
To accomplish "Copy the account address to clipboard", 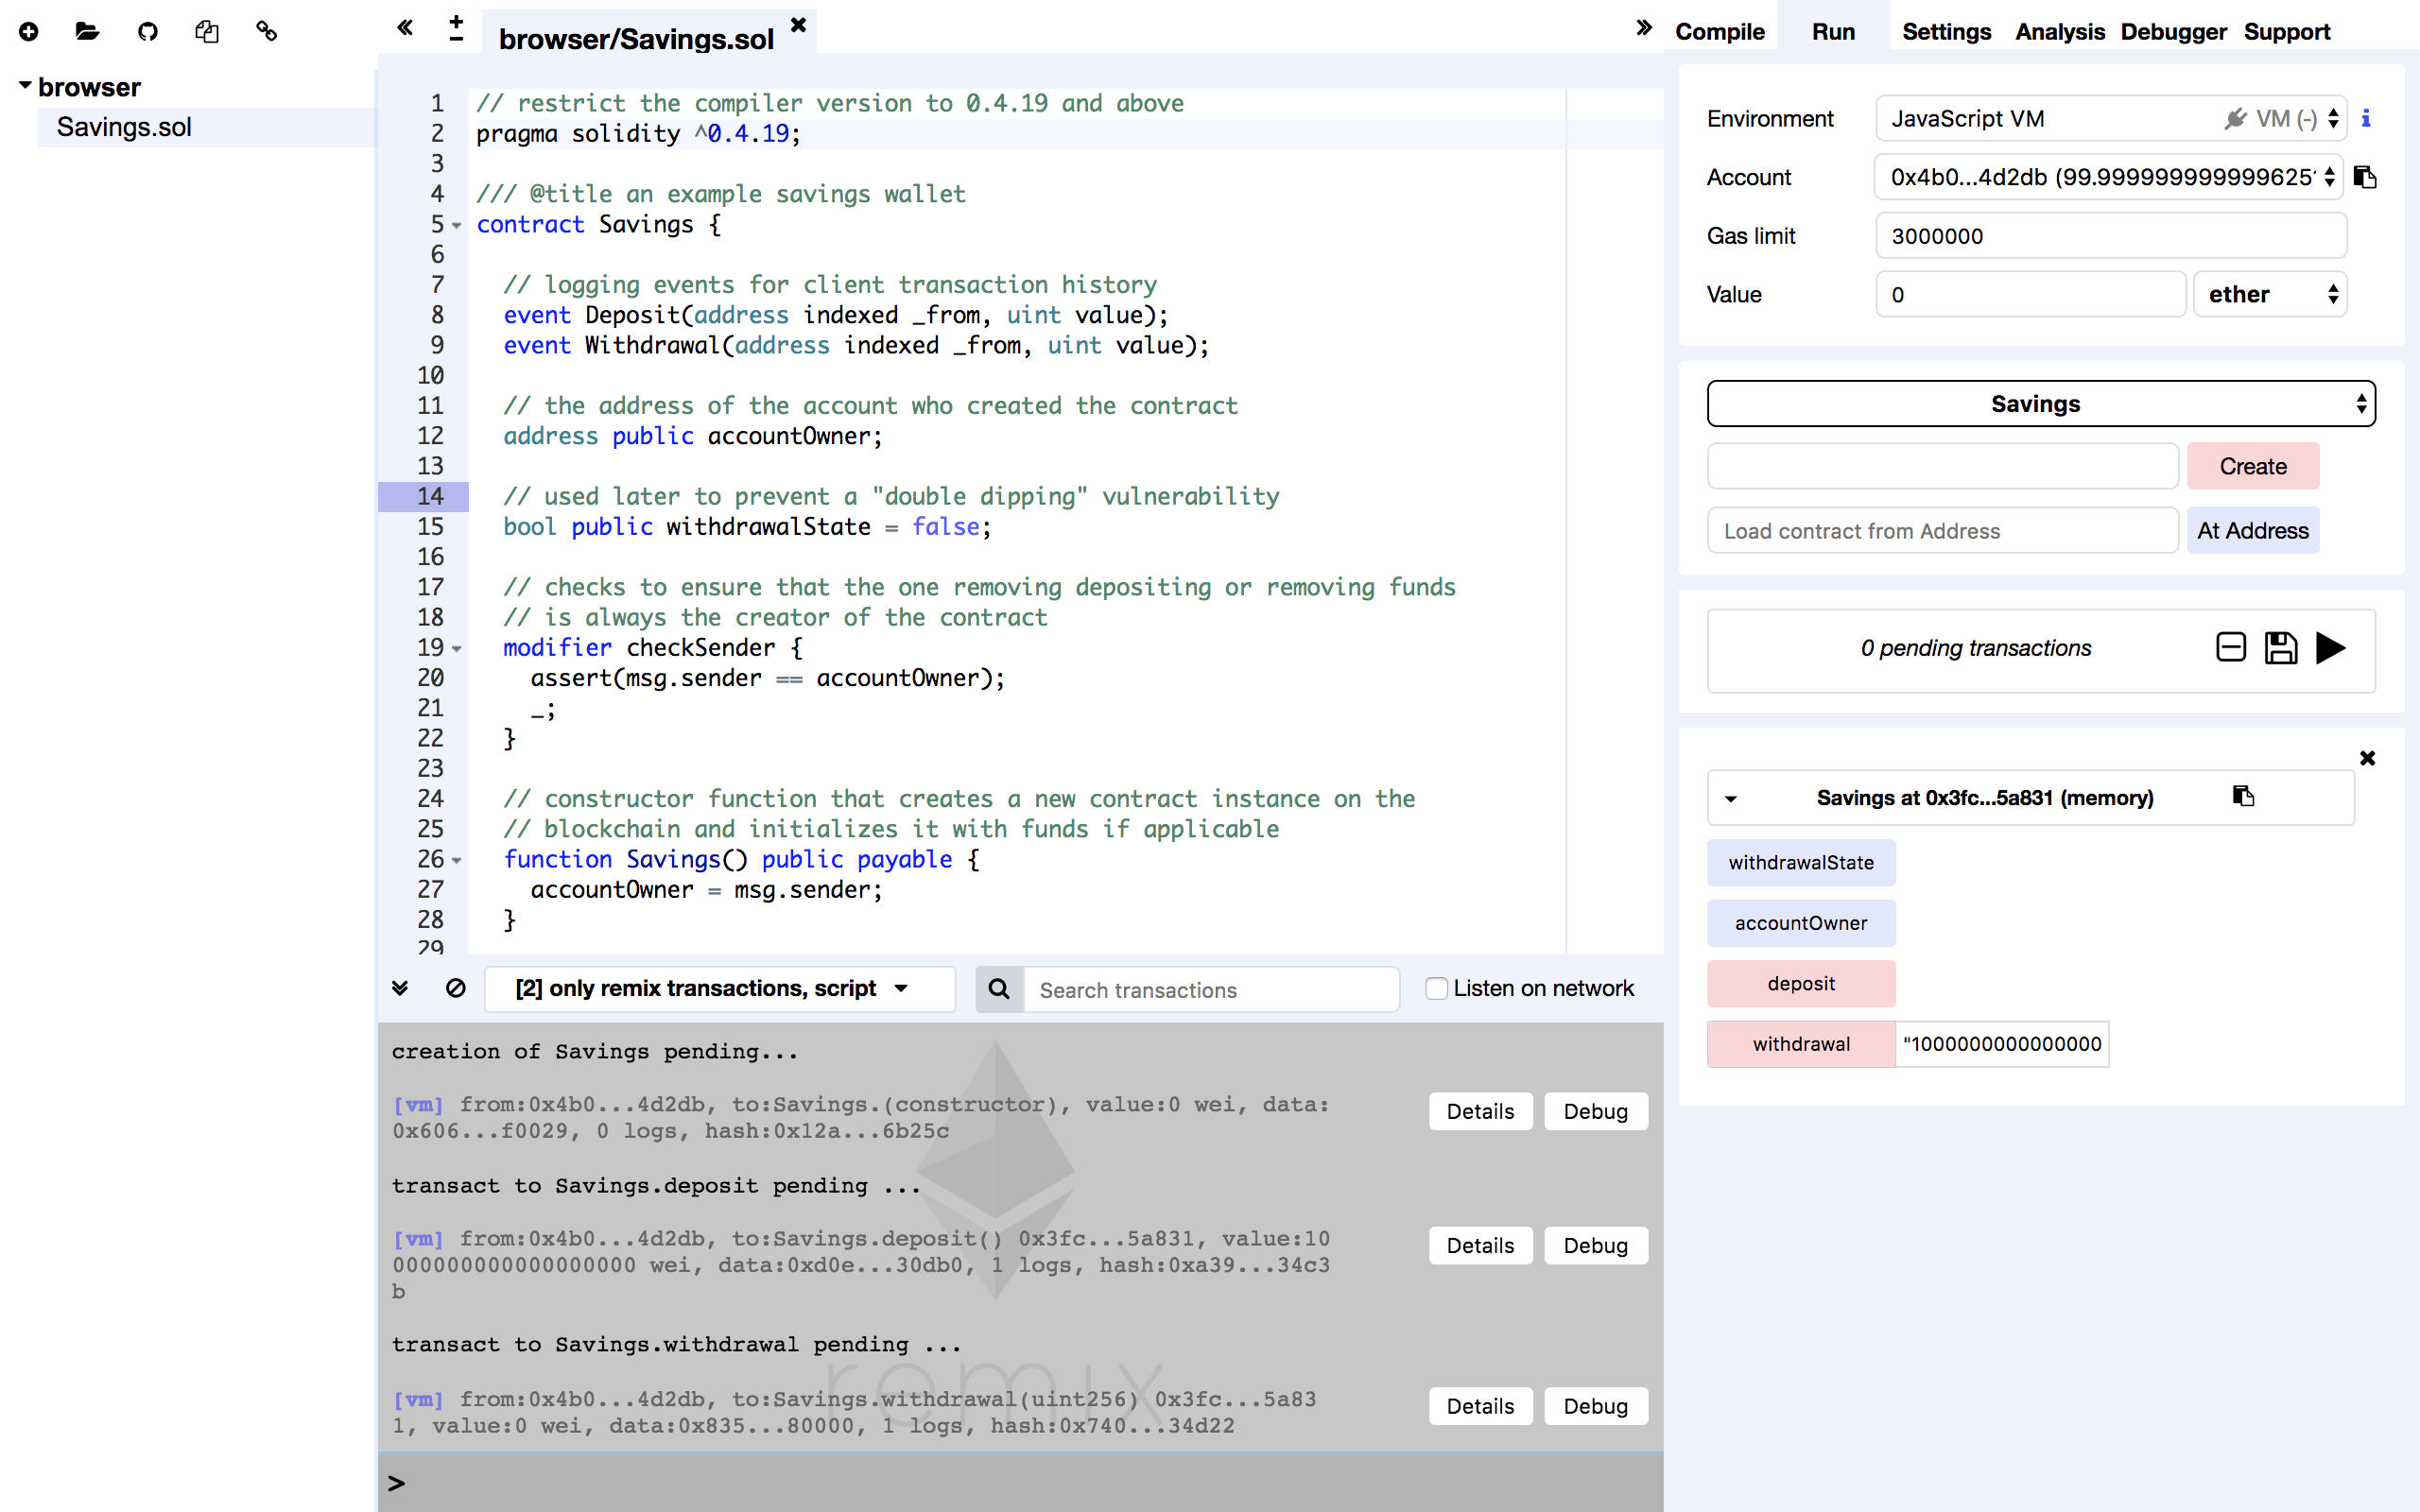I will tap(2365, 178).
